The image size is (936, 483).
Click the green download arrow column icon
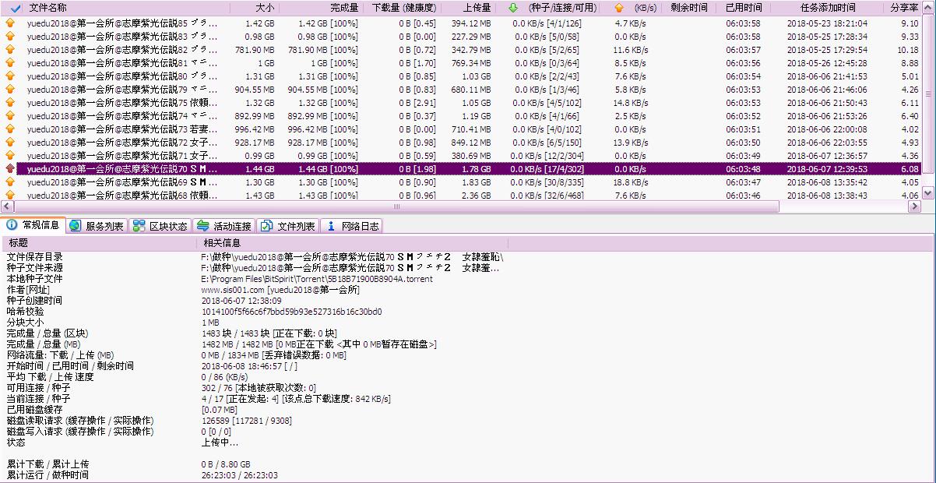click(x=512, y=8)
